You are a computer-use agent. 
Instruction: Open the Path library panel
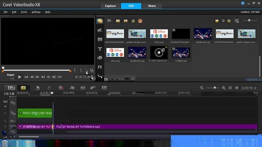pyautogui.click(x=100, y=76)
